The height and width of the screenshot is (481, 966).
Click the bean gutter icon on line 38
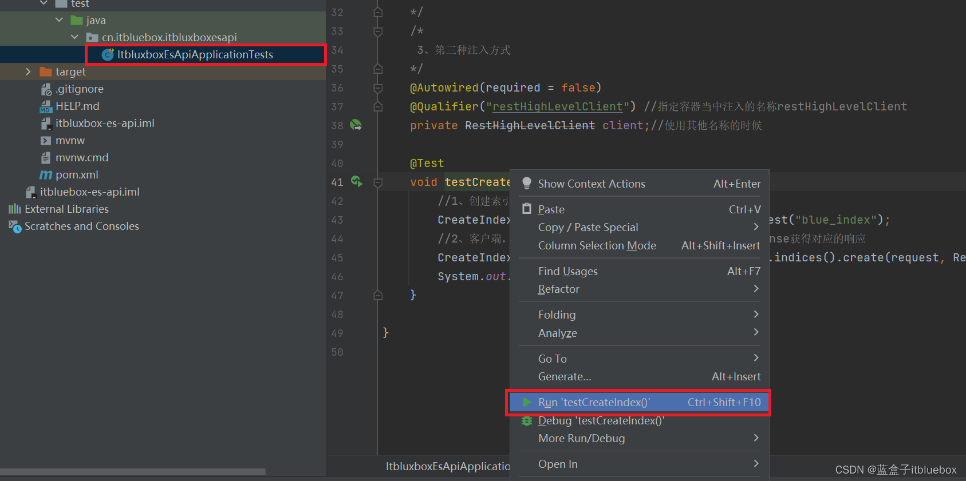click(356, 125)
